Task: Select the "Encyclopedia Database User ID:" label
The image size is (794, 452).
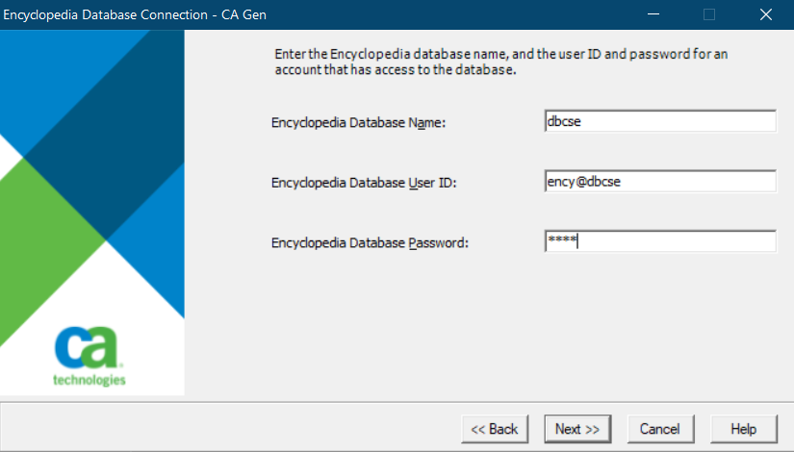Action: point(364,183)
